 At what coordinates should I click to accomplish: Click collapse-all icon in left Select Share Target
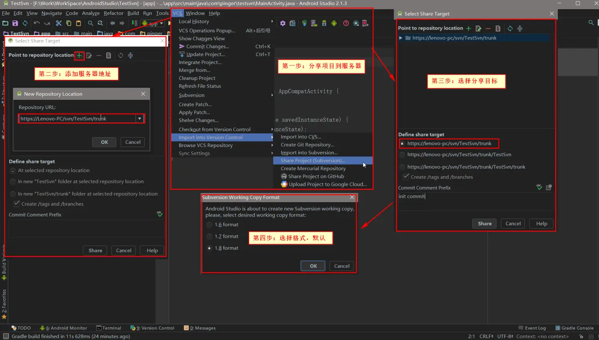130,56
